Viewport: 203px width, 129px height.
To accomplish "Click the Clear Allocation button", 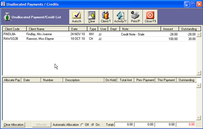I will pyautogui.click(x=14, y=125).
